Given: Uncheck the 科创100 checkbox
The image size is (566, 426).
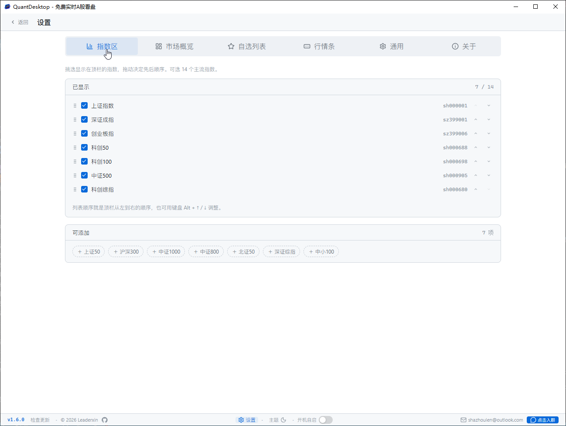Looking at the screenshot, I should click(85, 161).
